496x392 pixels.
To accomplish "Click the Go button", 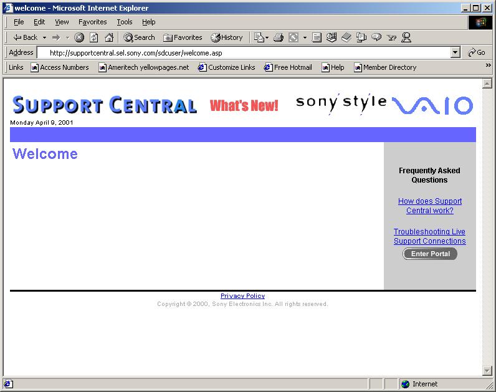I will [x=477, y=52].
